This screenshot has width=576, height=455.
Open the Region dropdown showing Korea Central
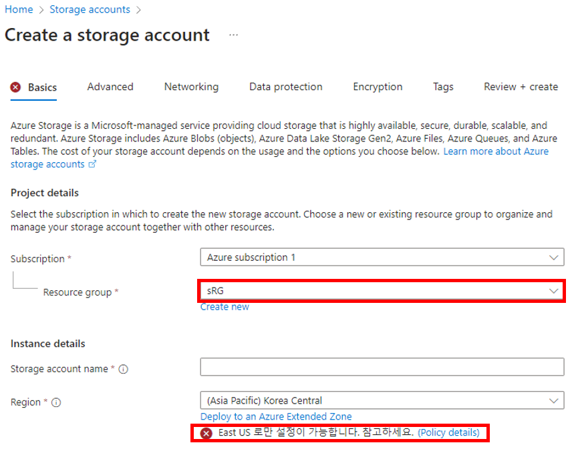click(382, 401)
